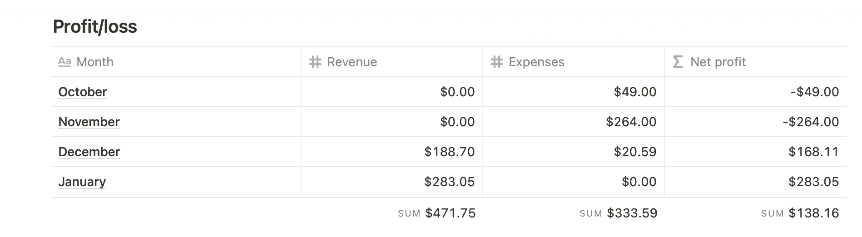Screen dimensions: 862x237
Task: Open the Expenses SUM calculation menu
Action: 618,213
